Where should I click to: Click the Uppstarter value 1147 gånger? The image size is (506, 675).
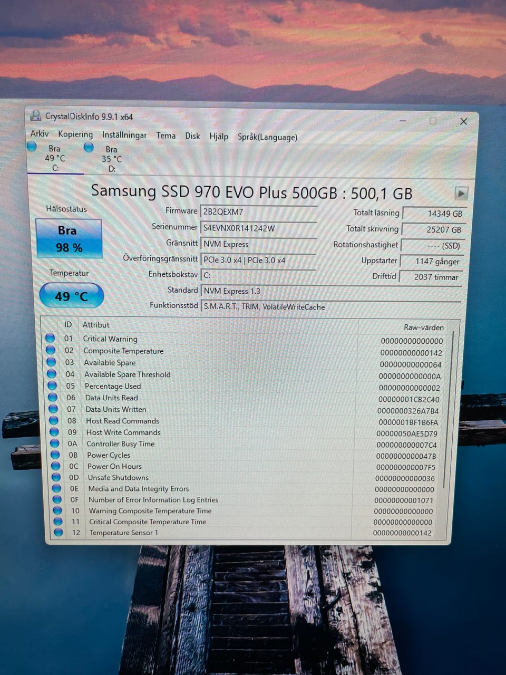tap(432, 261)
